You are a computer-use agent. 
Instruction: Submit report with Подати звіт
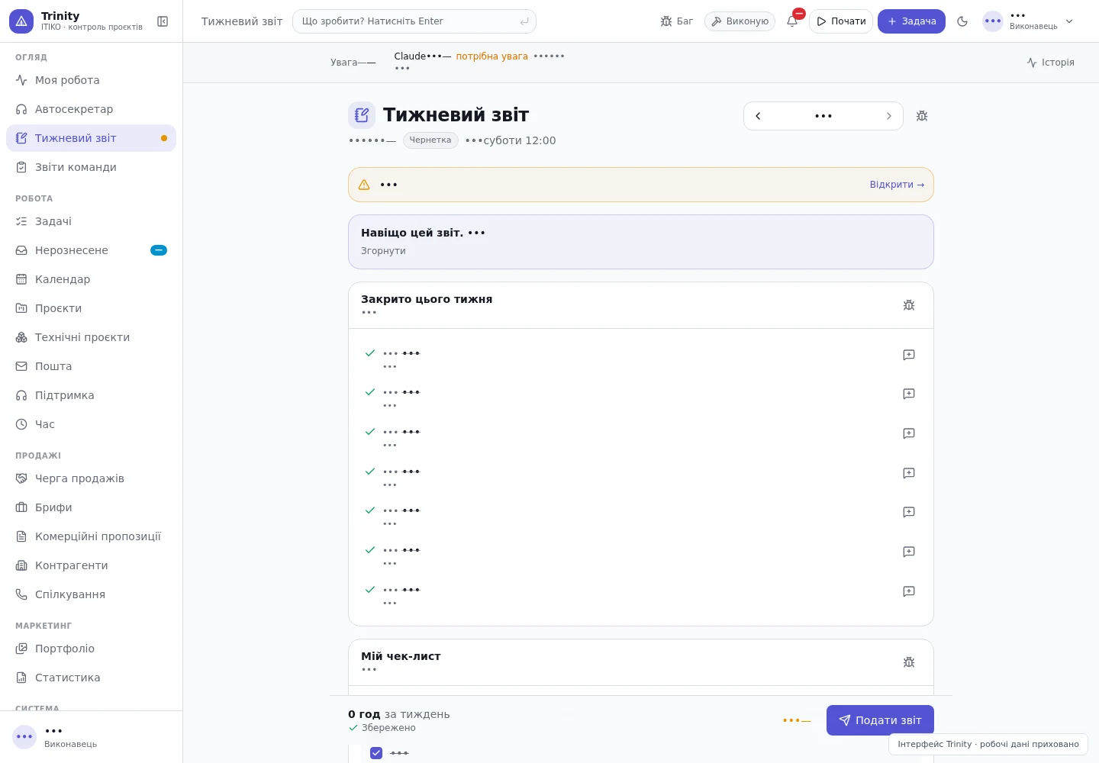pyautogui.click(x=880, y=720)
